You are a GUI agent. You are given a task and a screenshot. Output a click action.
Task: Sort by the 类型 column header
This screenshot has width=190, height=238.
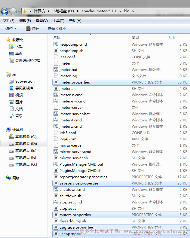[x=135, y=38]
